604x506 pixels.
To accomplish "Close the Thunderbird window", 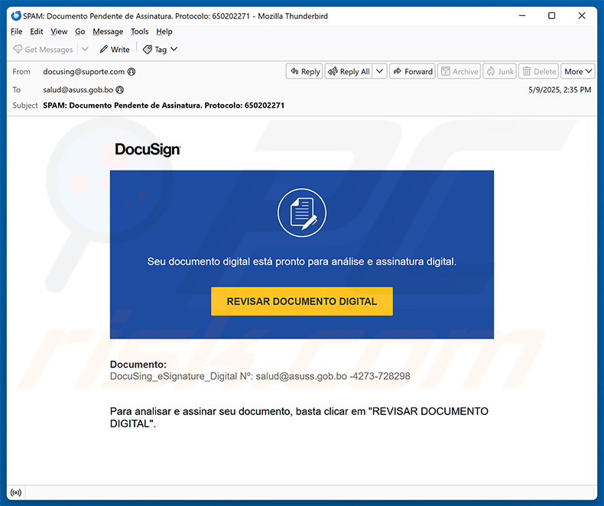I will point(582,16).
